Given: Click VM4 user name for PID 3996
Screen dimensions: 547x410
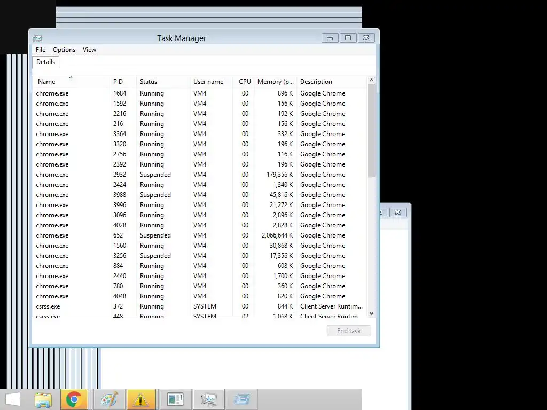Looking at the screenshot, I should pos(200,204).
